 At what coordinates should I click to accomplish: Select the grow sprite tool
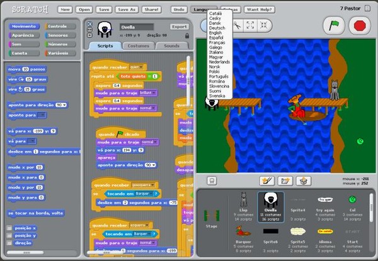pos(250,25)
